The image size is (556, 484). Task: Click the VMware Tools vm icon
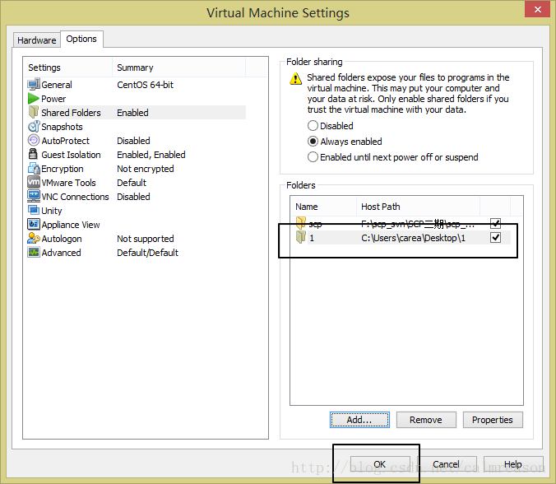[x=34, y=182]
